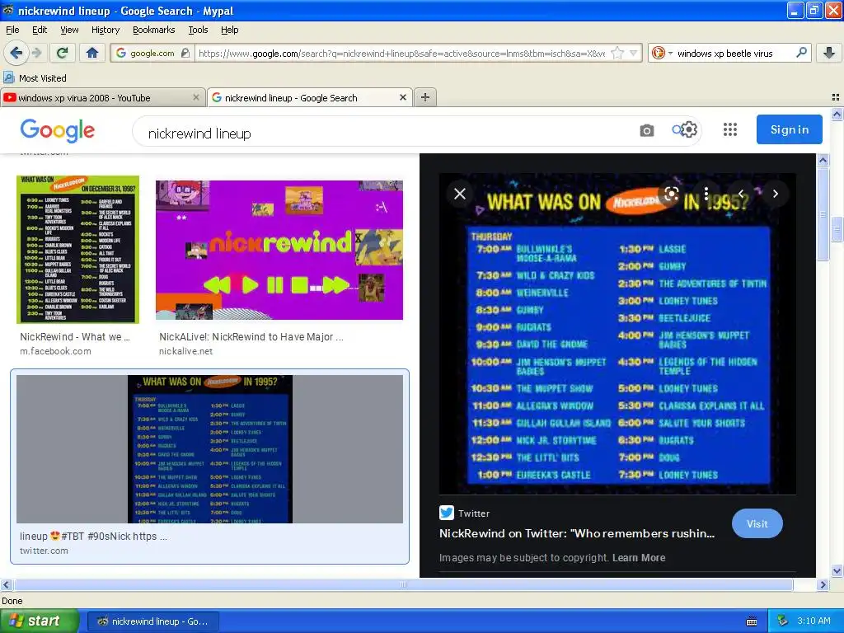
Task: Open the History menu
Action: coord(105,30)
